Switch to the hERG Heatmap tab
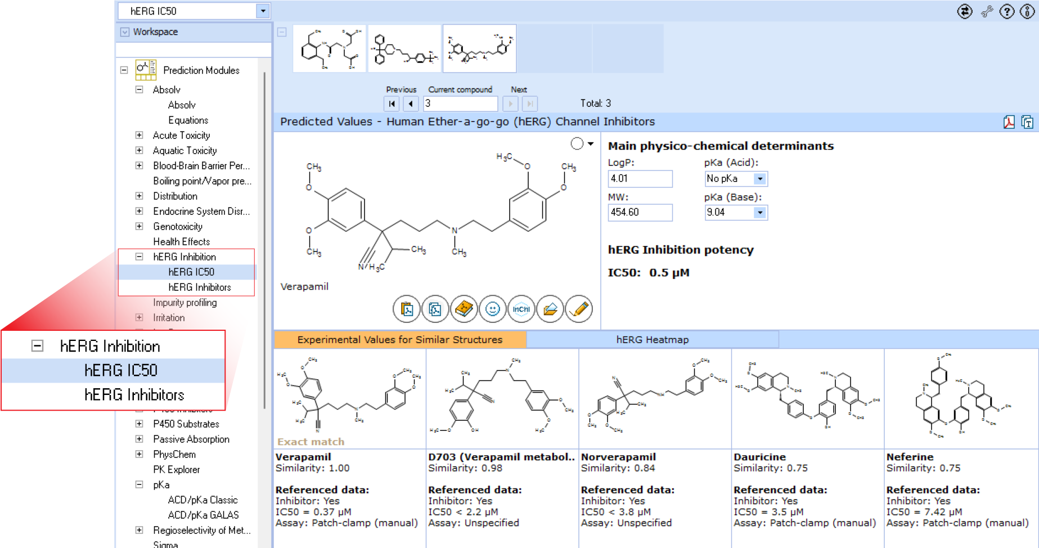1039x548 pixels. (652, 340)
